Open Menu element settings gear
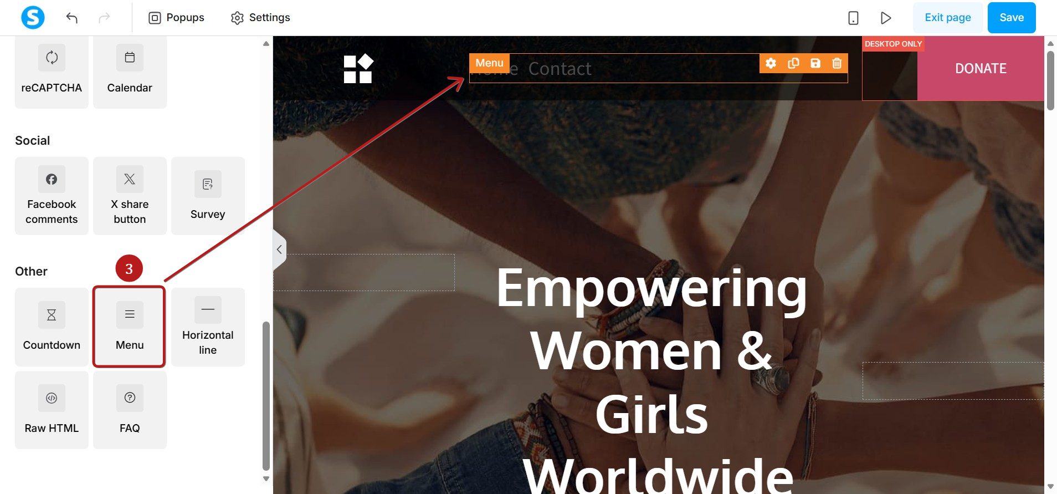Viewport: 1057px width, 494px height. pos(771,63)
